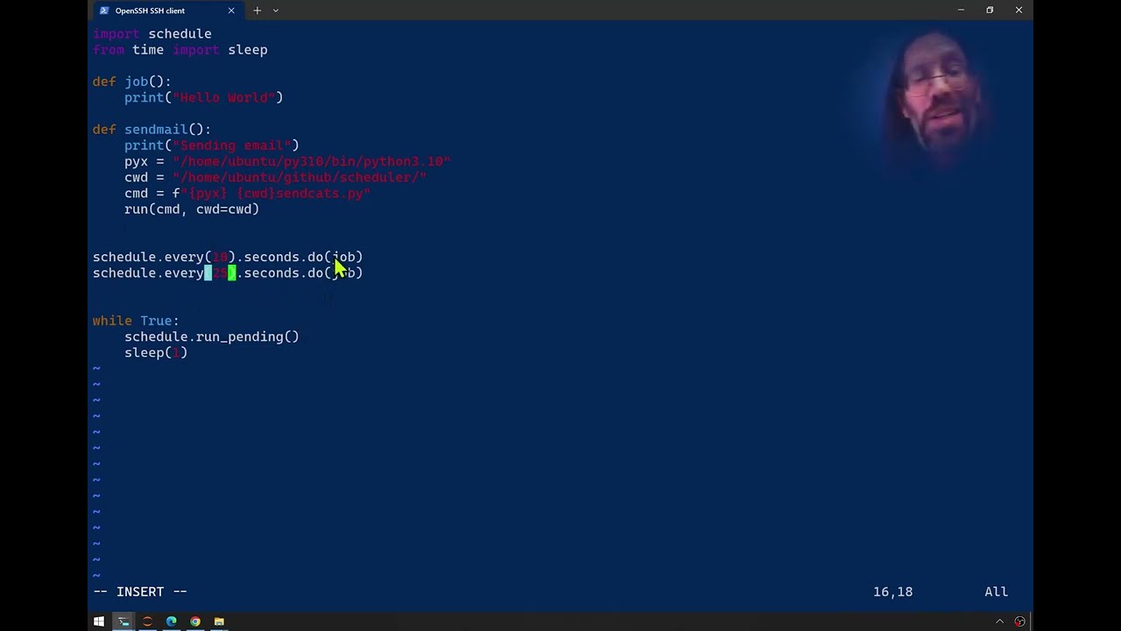Click the Windows Terminal taskbar icon
Image resolution: width=1121 pixels, height=631 pixels.
pyautogui.click(x=123, y=621)
